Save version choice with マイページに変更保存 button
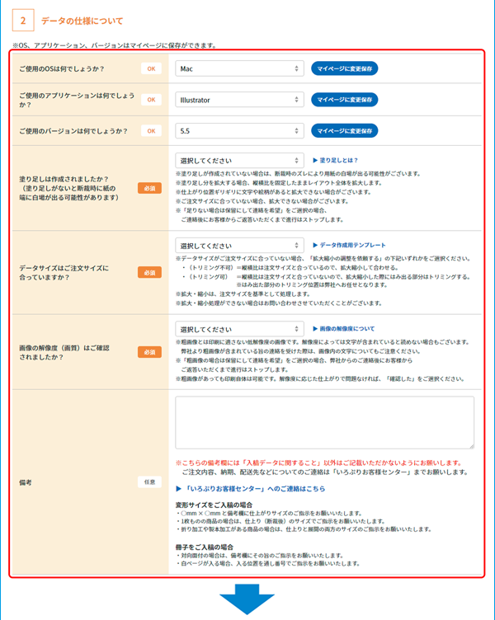Viewport: 495px width, 620px height. [x=344, y=131]
